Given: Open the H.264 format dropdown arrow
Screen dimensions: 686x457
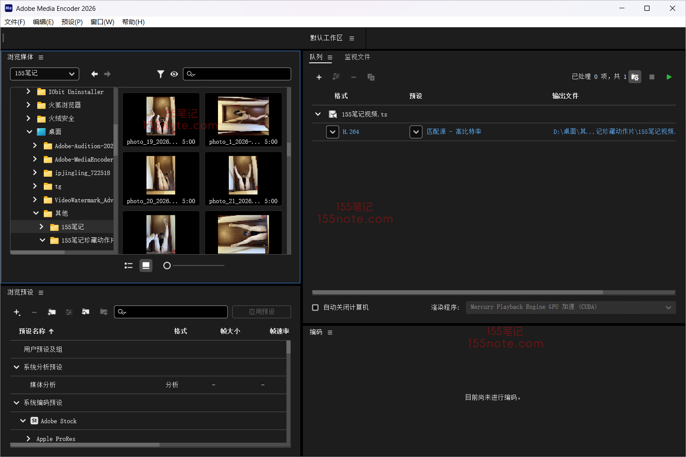Looking at the screenshot, I should point(332,132).
